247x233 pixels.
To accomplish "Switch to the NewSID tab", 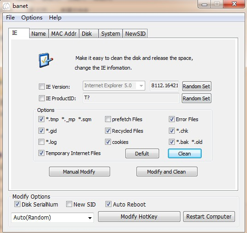I will (x=135, y=34).
